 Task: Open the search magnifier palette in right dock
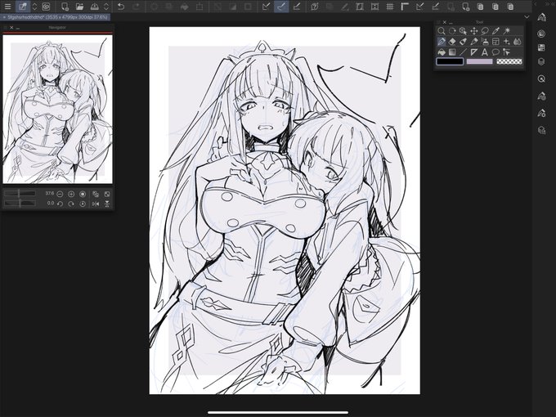point(541,78)
